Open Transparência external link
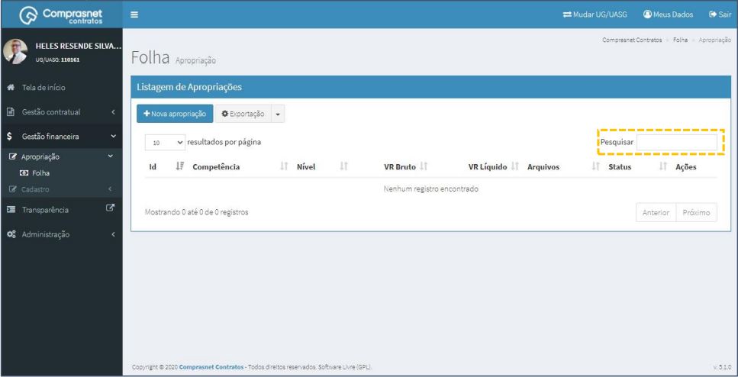 (x=61, y=210)
